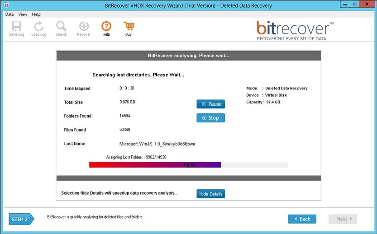Click the 'BitRecover is quickly analysing' status text

95,217
